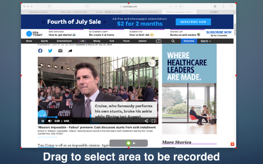263x164 pixels.
Task: Click the left-middle red selection handle
Action: click(x=21, y=76)
